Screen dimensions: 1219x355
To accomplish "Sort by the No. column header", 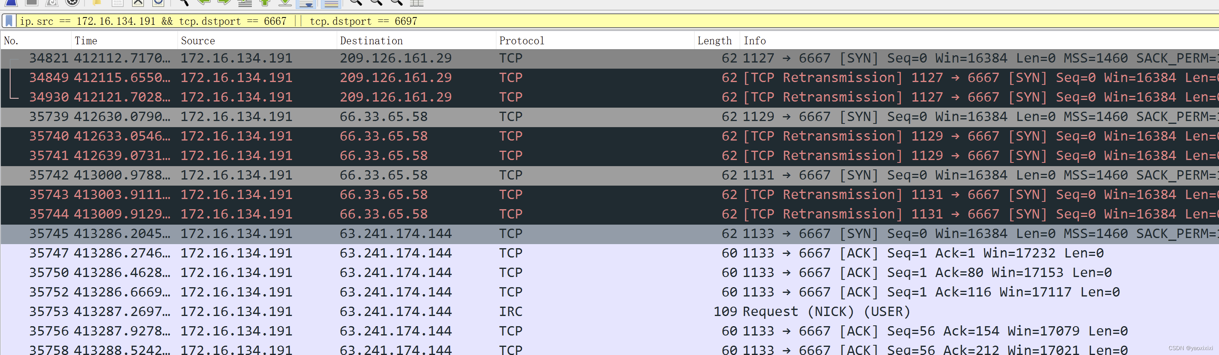I will 36,41.
